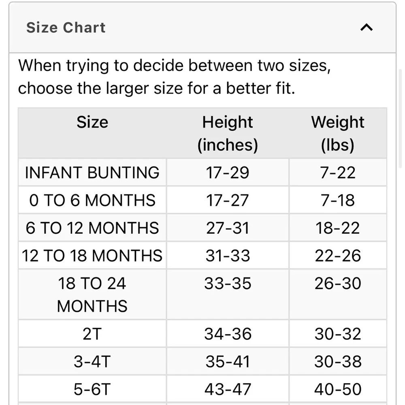Click the 6 TO 12 MONTHS size cell

(x=92, y=228)
